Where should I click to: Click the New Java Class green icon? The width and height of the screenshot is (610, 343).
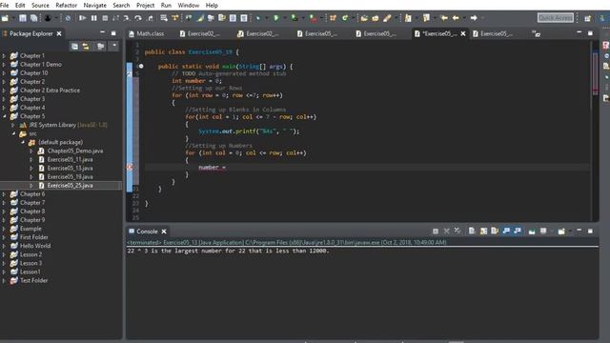(345, 18)
